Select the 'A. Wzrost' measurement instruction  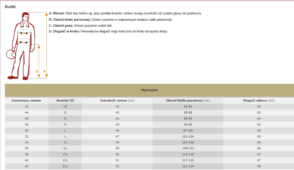coord(125,13)
